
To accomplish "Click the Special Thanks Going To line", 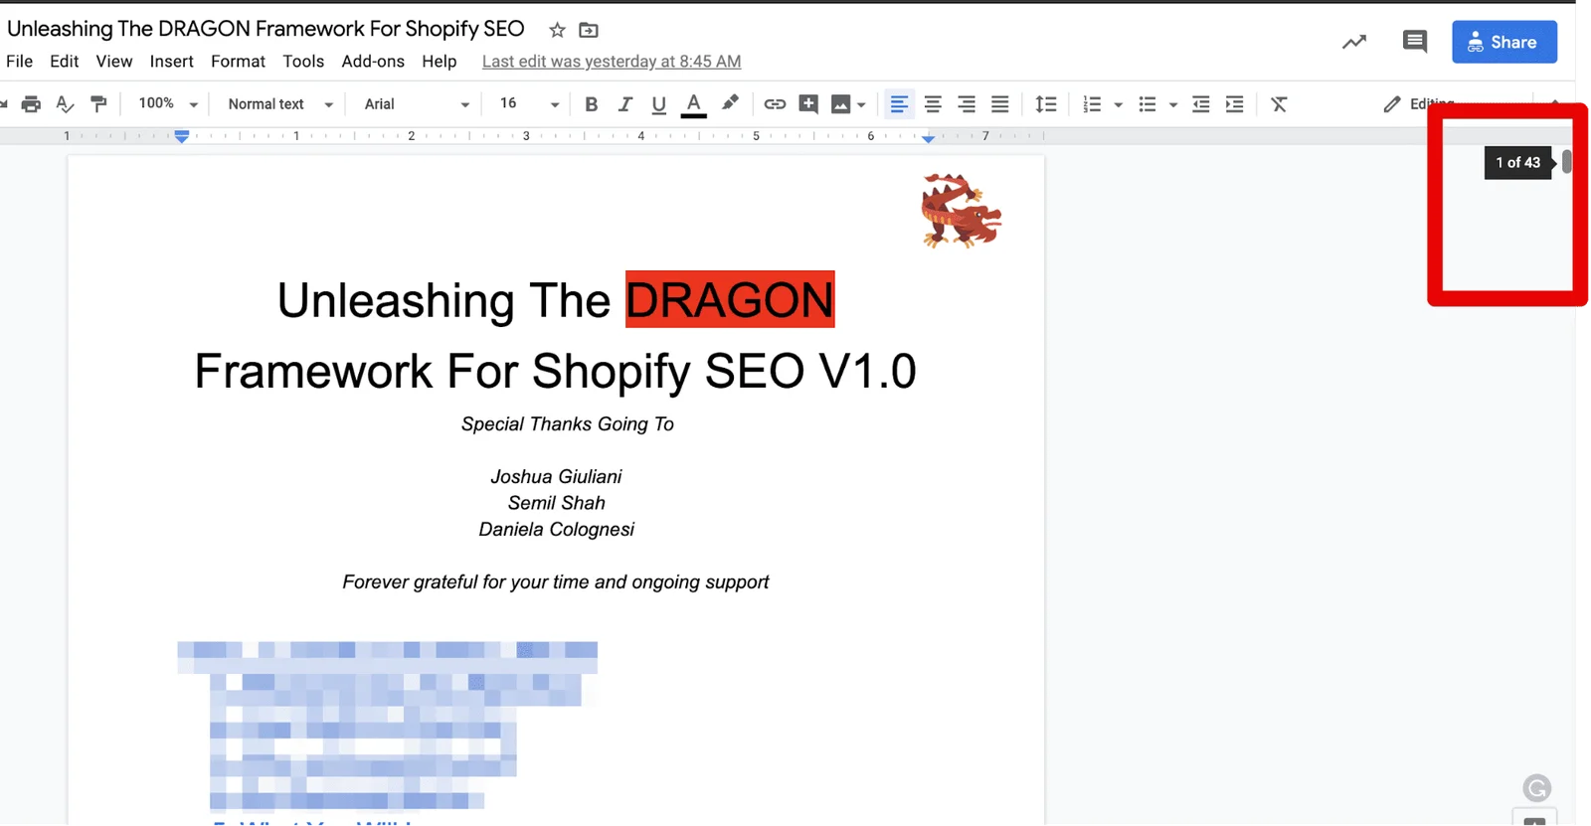I will (x=568, y=424).
